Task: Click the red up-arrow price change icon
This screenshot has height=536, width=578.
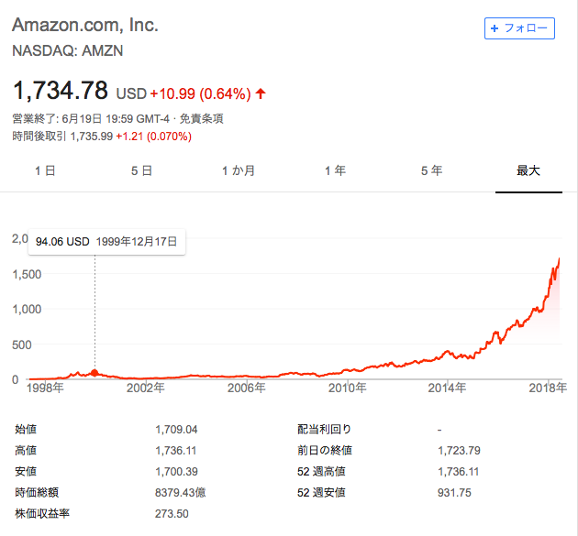Action: pyautogui.click(x=261, y=93)
